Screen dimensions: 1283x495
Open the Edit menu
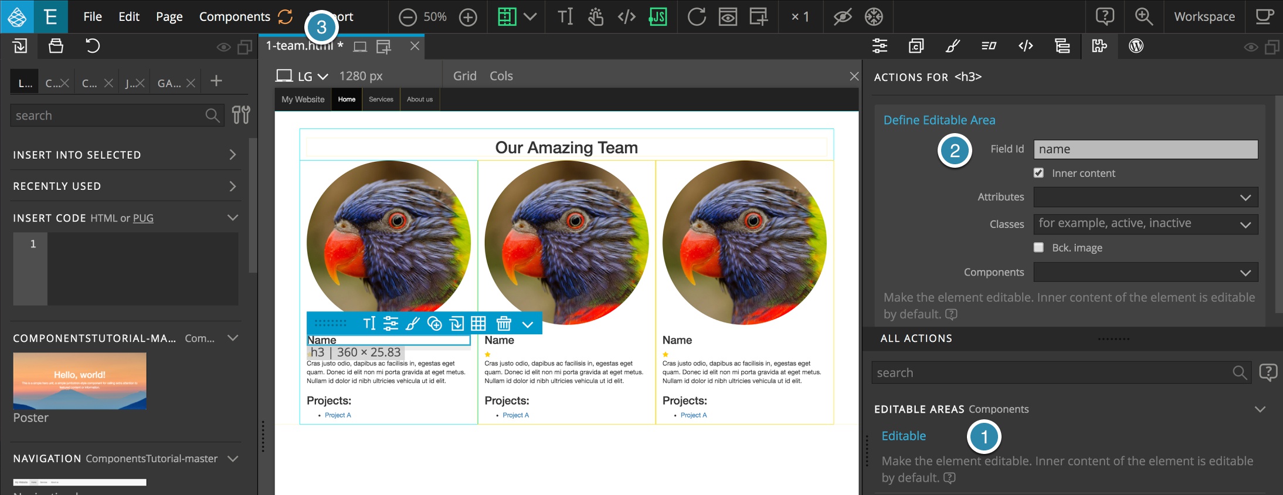pyautogui.click(x=128, y=16)
